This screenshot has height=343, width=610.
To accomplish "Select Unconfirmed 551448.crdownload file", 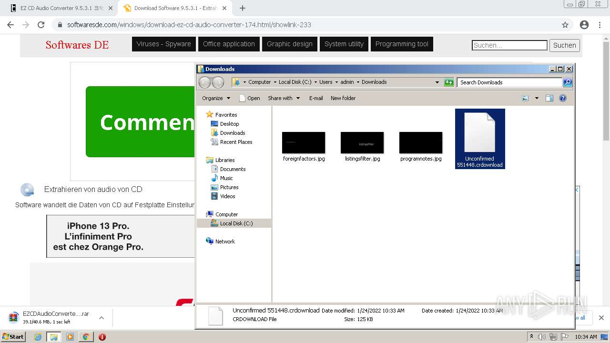I will [x=480, y=139].
